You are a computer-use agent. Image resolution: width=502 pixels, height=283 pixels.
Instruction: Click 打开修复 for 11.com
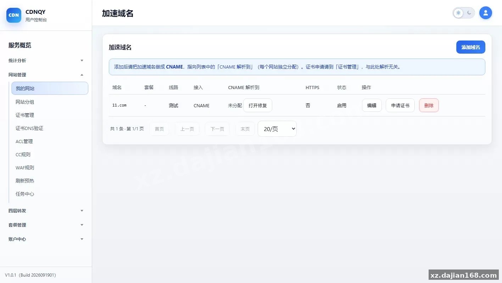[258, 105]
